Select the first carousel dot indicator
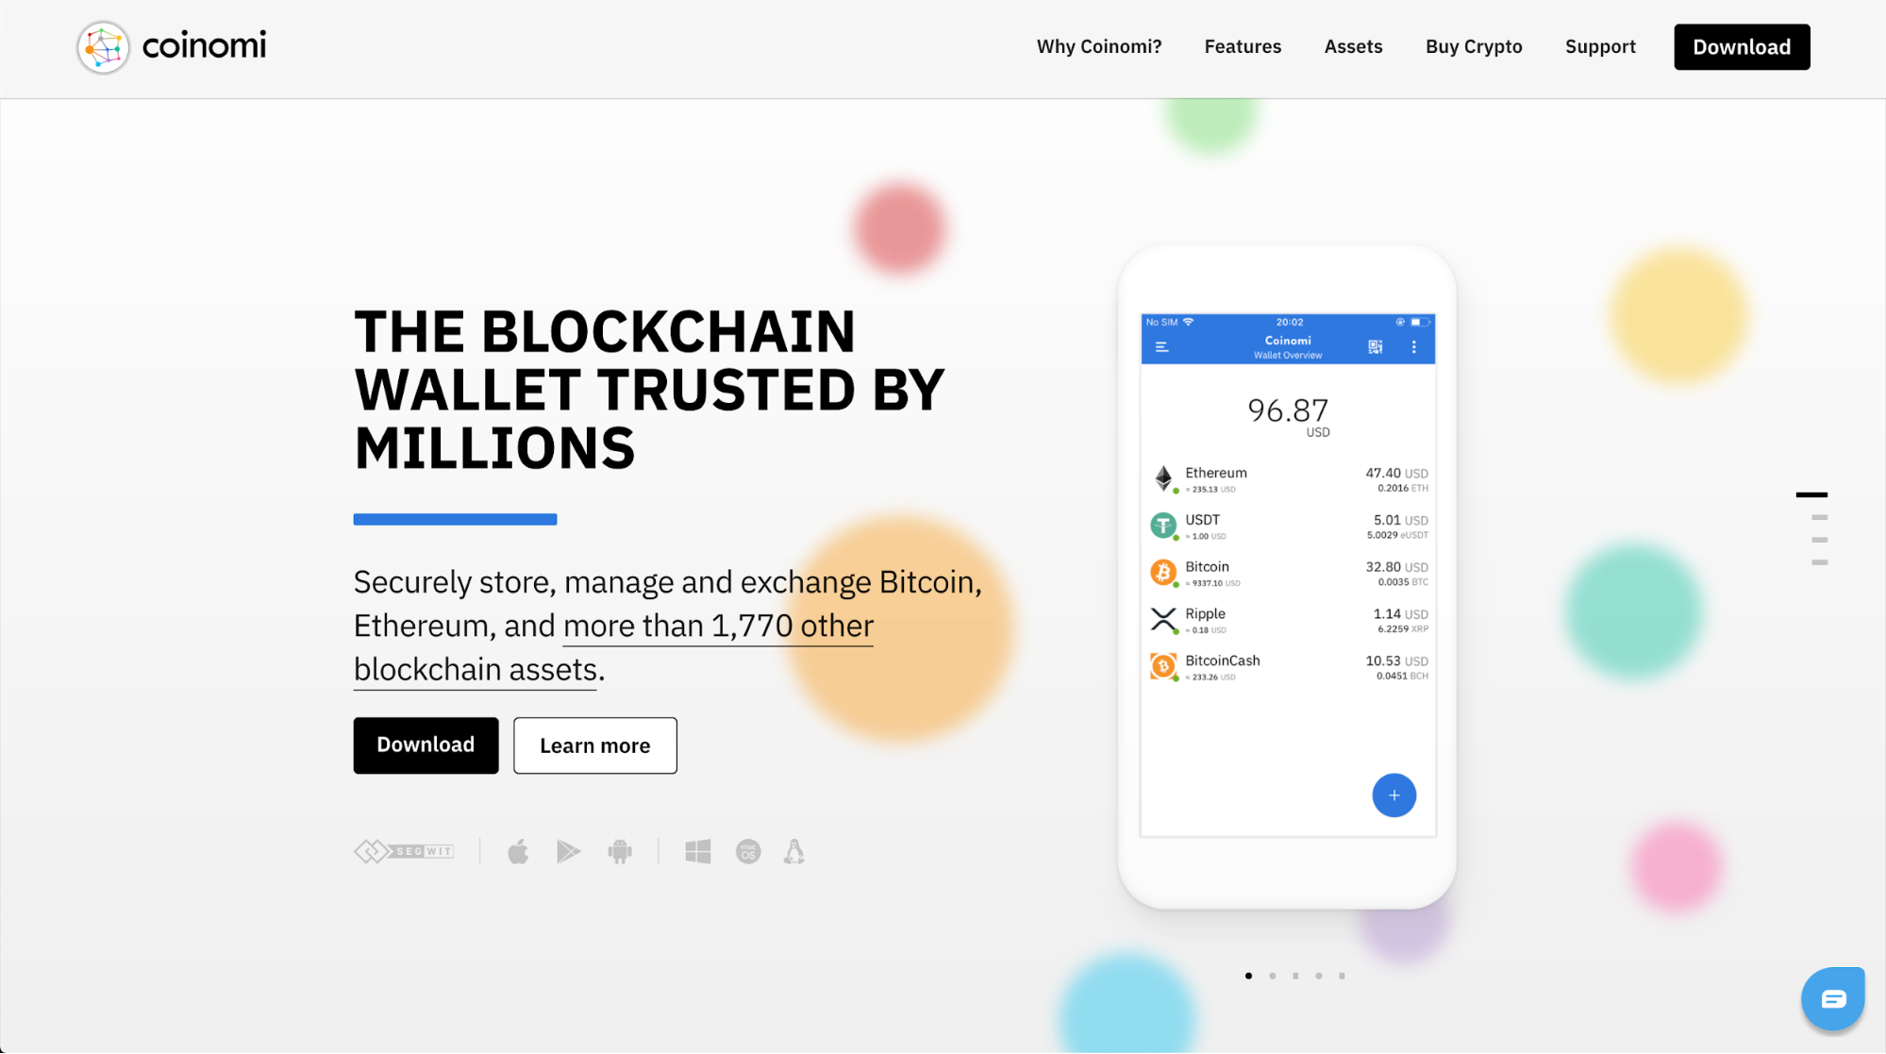Image resolution: width=1886 pixels, height=1054 pixels. [1249, 975]
